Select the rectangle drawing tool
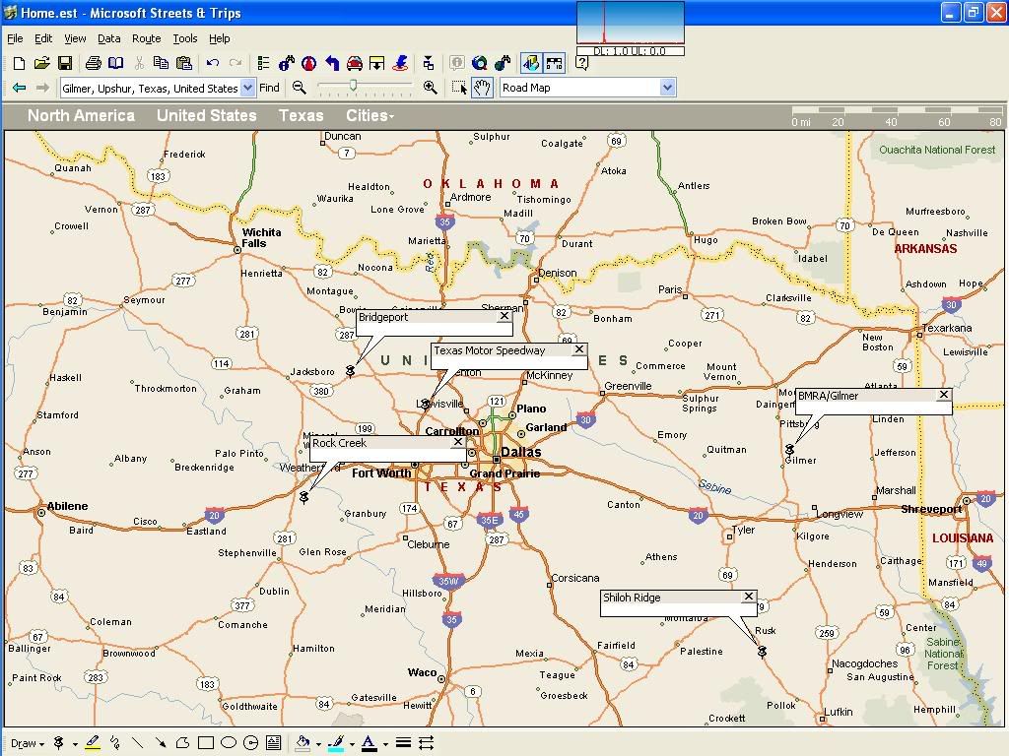The height and width of the screenshot is (756, 1009). tap(206, 743)
